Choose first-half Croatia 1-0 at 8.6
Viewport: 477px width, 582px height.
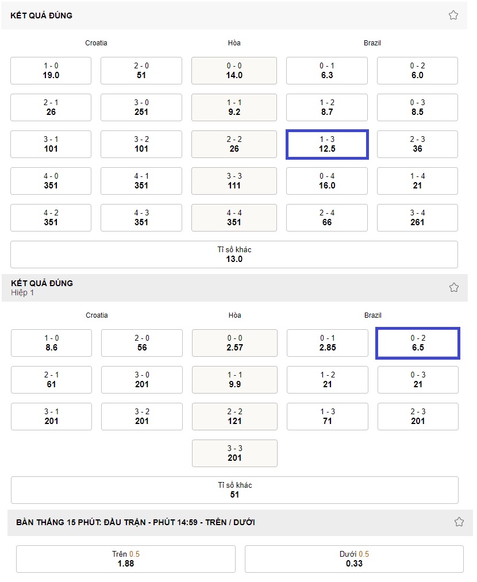coord(51,343)
